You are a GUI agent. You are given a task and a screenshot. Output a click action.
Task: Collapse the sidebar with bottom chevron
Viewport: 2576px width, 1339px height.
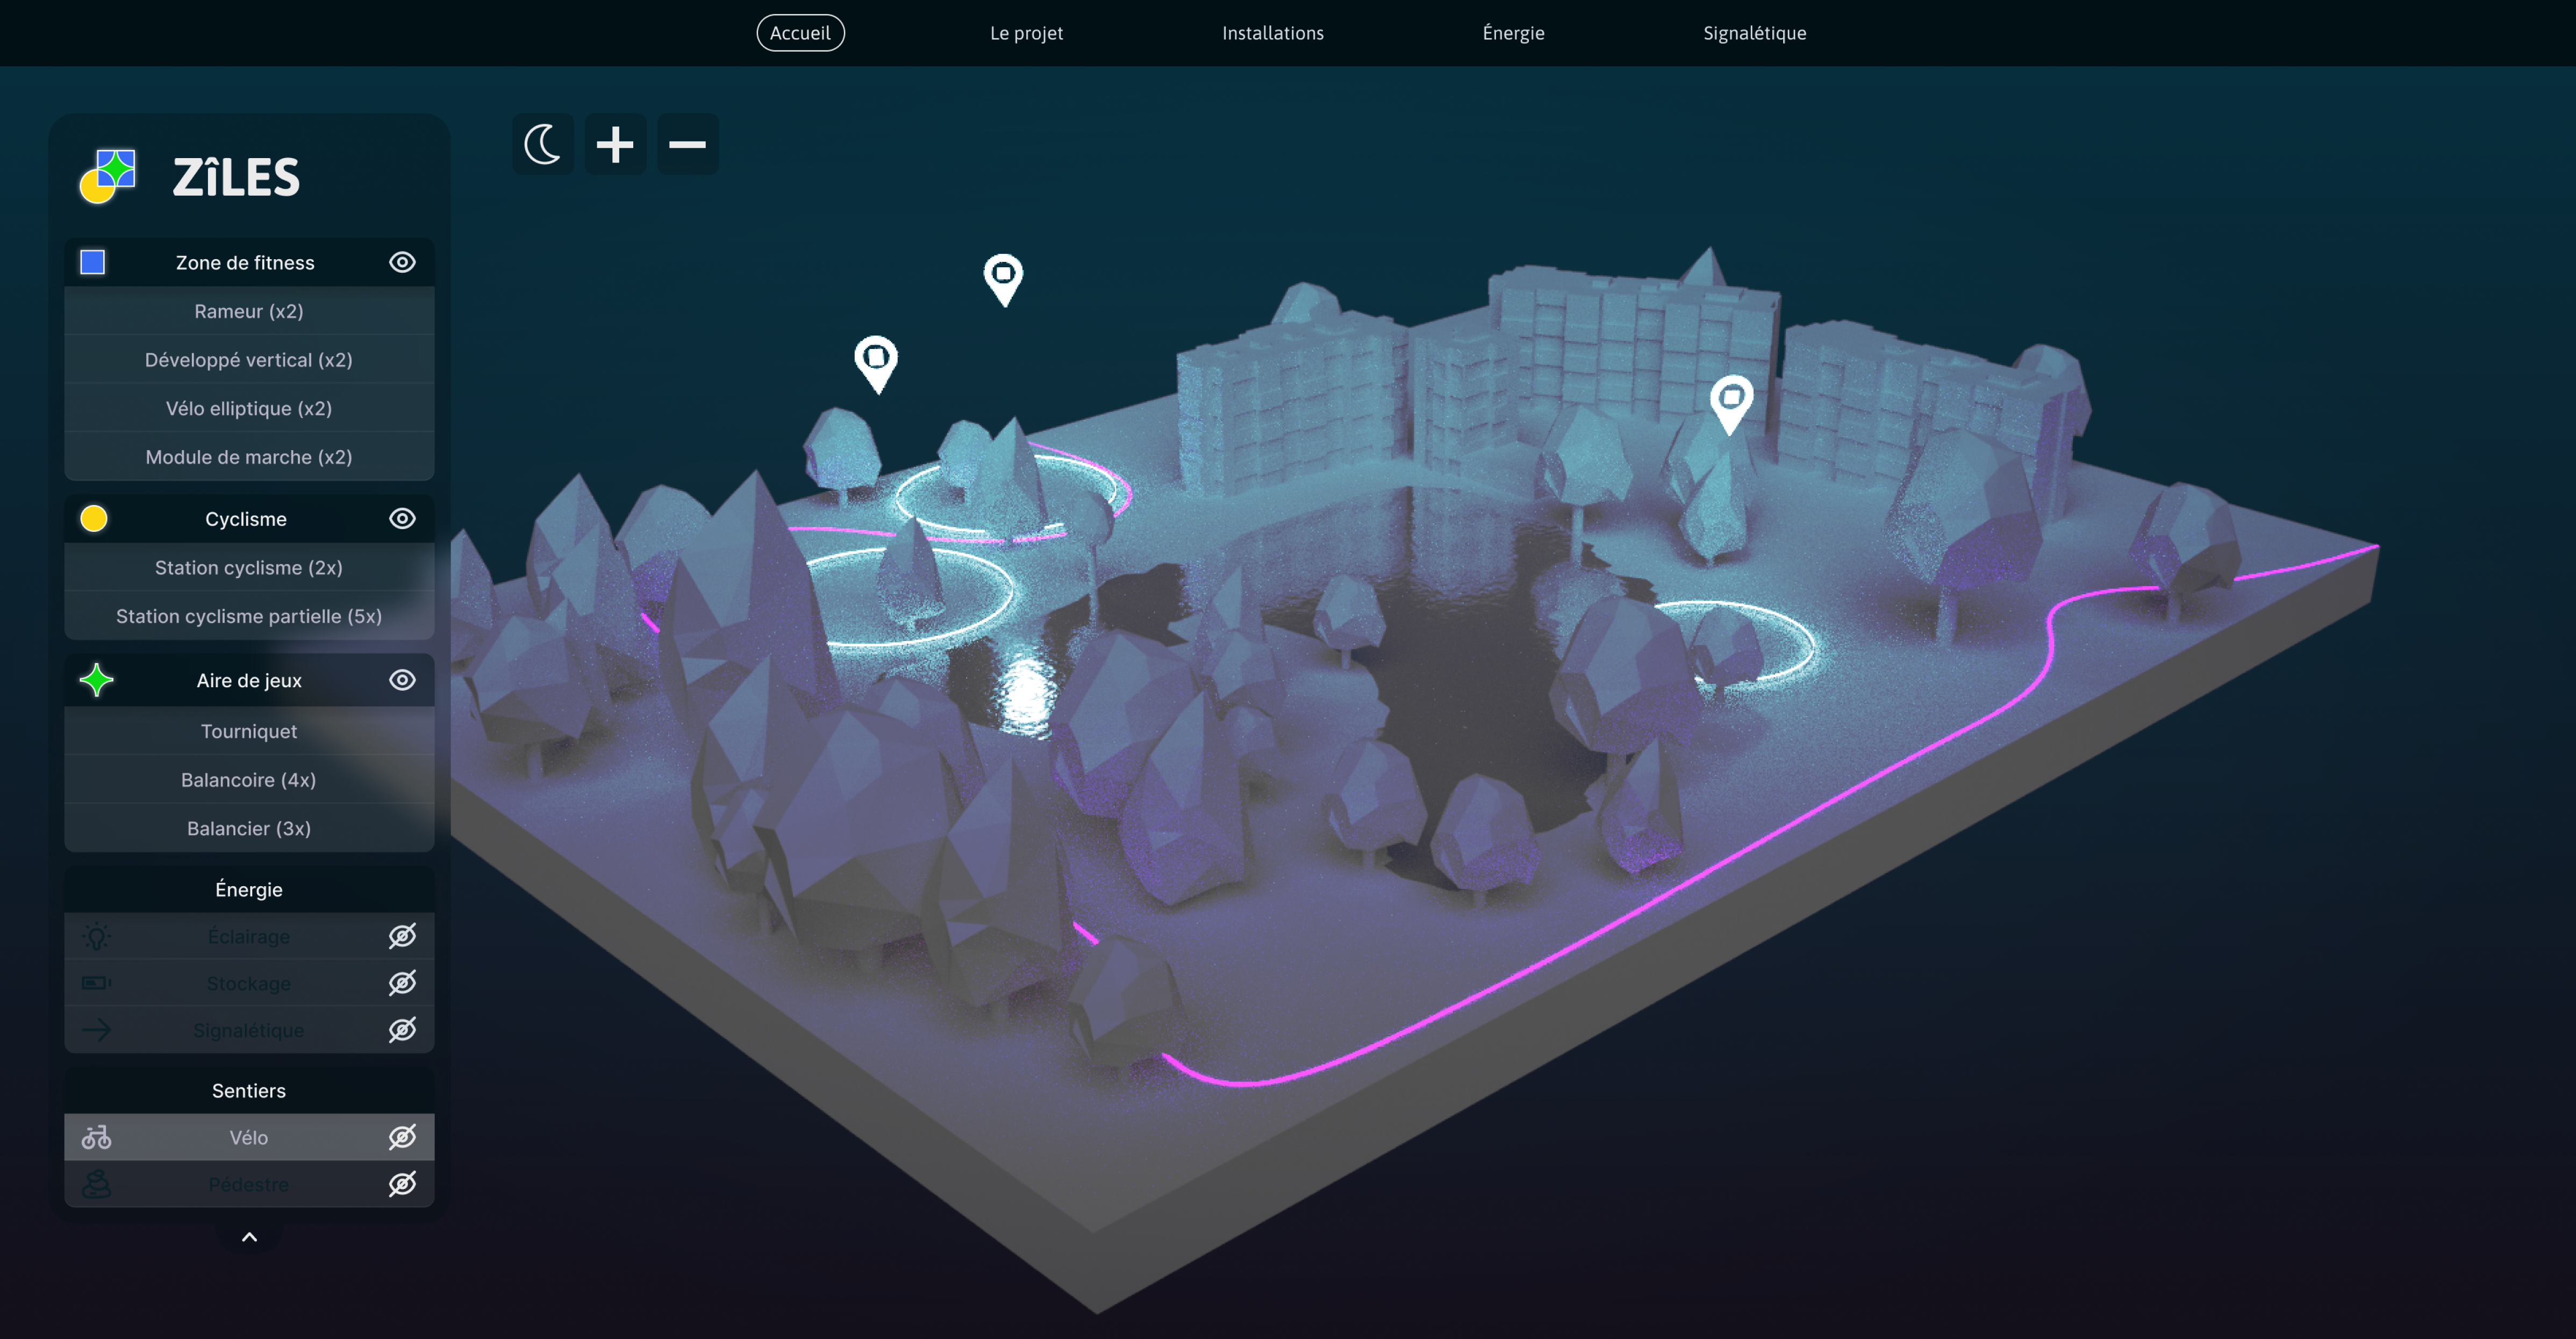point(249,1237)
